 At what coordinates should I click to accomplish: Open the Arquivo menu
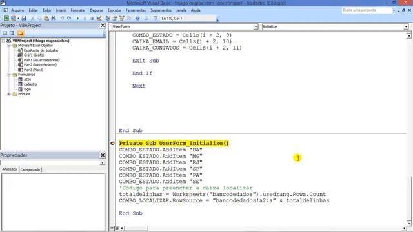click(x=17, y=10)
